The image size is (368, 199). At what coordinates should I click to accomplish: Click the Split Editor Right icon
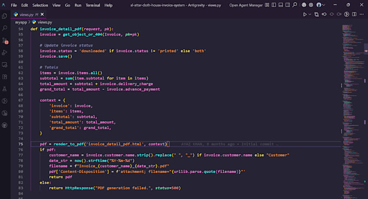(x=354, y=14)
